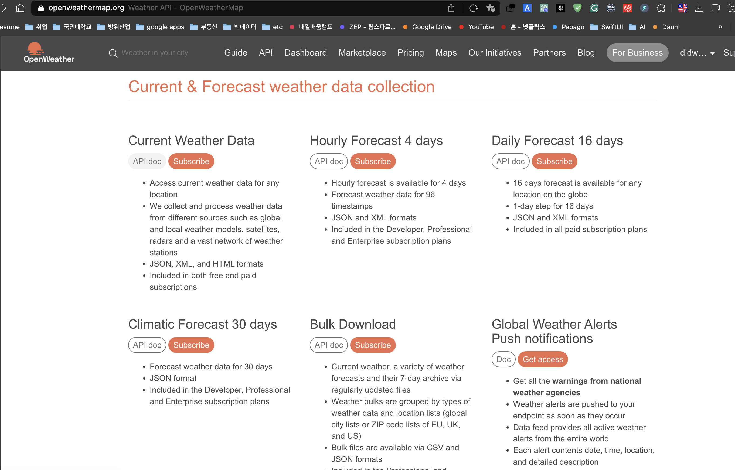Open the didw… account dropdown
The width and height of the screenshot is (735, 470).
(697, 53)
